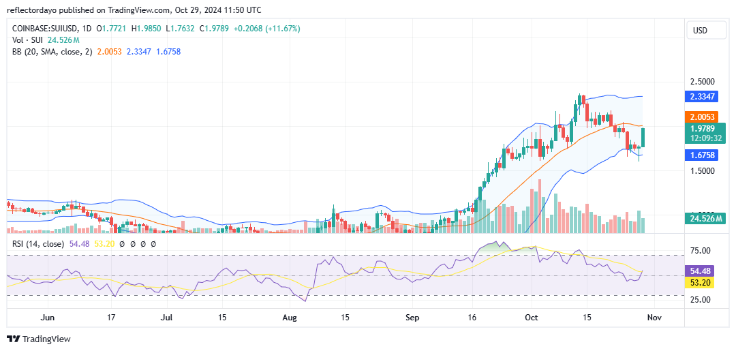
Task: Select the BB (20, SMA, close, 2) legend
Action: [52, 51]
